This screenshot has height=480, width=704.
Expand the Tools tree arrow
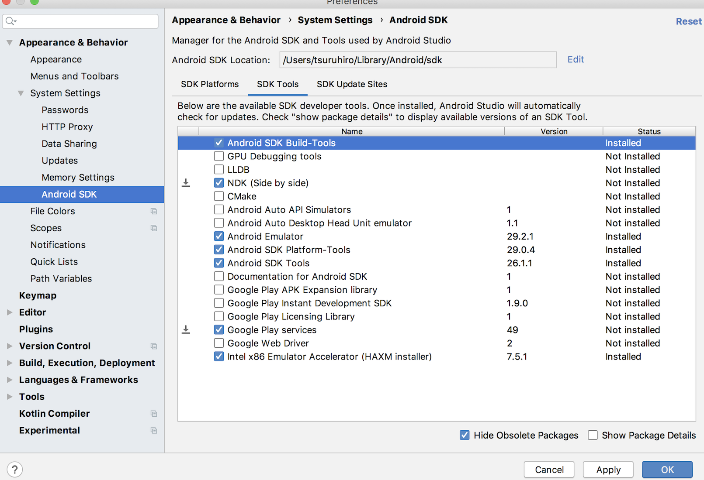coord(10,397)
